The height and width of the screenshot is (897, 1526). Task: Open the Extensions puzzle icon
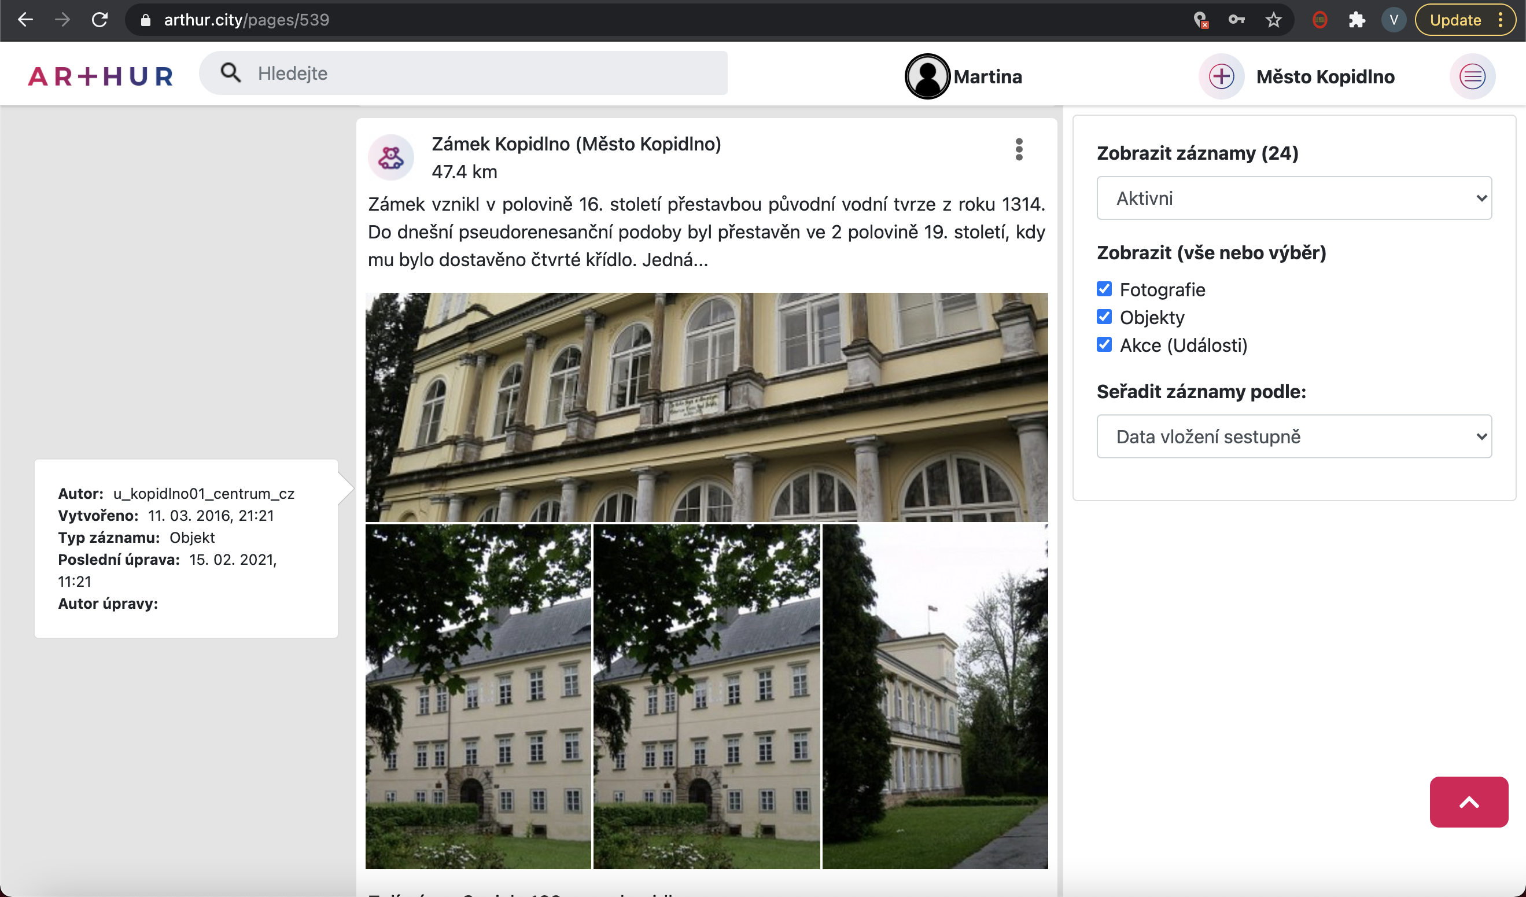click(1357, 20)
